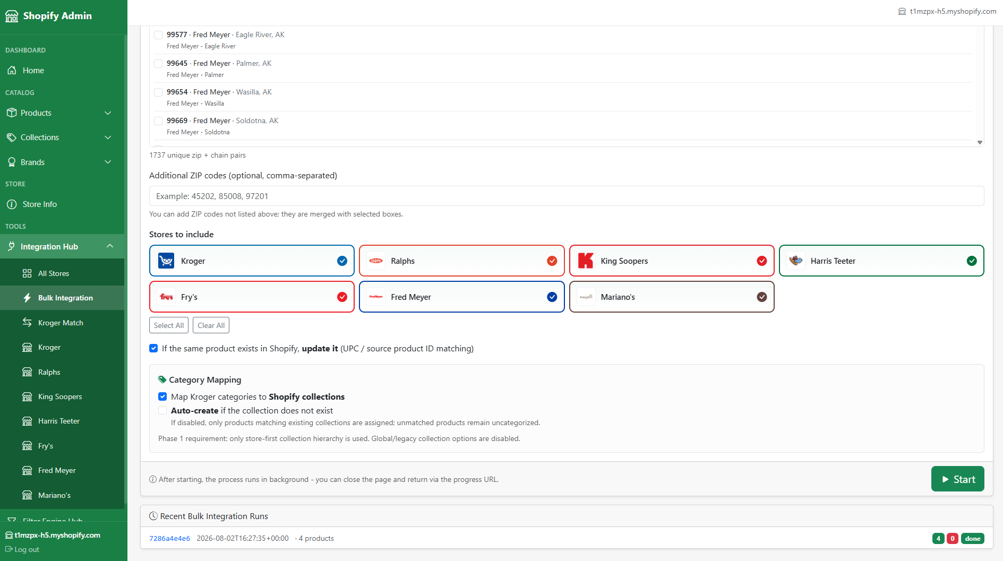Open Kroger Match in sidebar
Screen dimensions: 1003x561
[62, 323]
